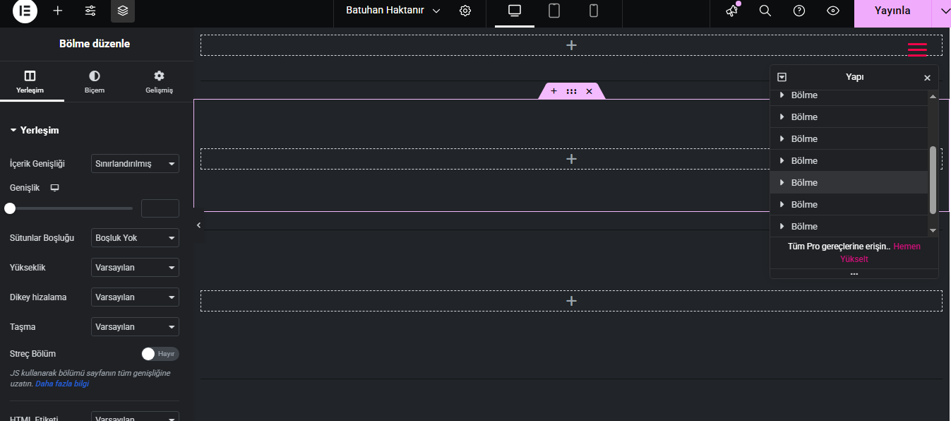
Task: Toggle the structure layers icon in top bar
Action: tap(123, 11)
